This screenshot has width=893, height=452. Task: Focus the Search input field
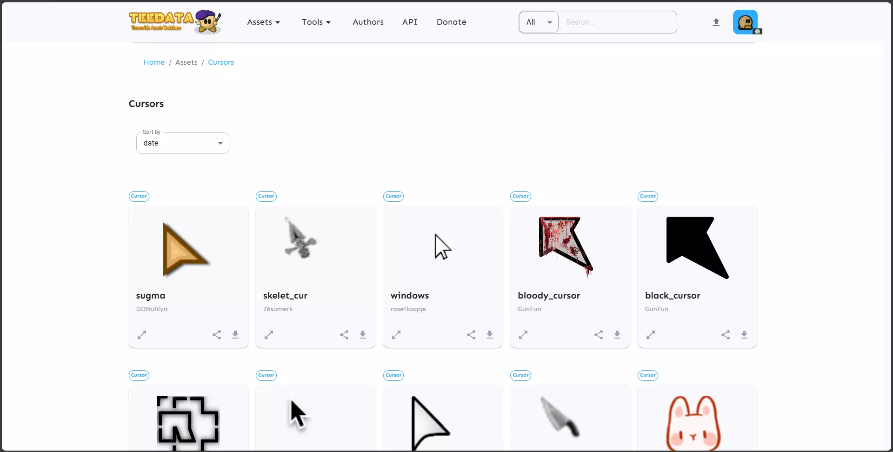[x=617, y=22]
